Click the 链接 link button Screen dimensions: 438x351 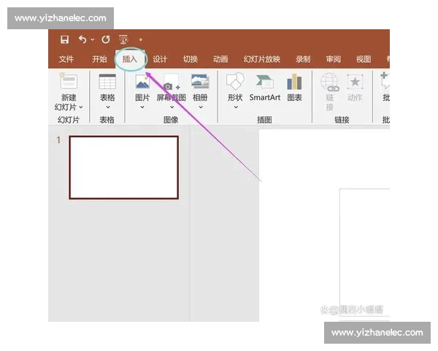tap(330, 88)
